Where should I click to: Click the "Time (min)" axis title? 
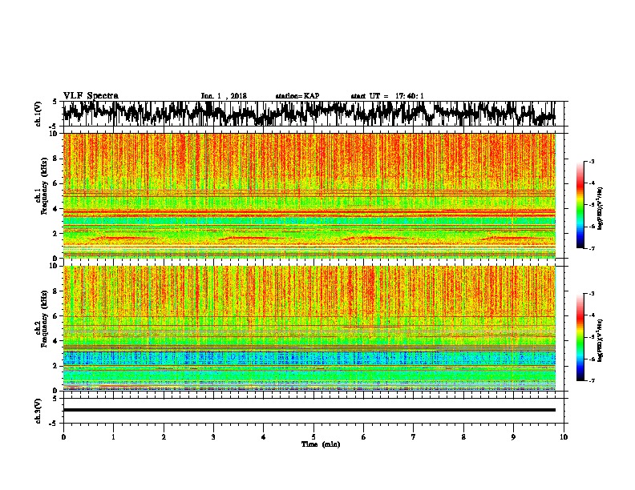pyautogui.click(x=321, y=444)
